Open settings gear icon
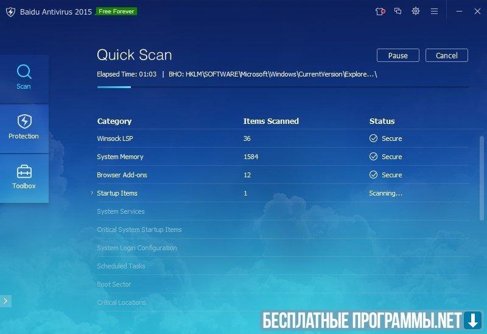487x334 pixels. 416,12
